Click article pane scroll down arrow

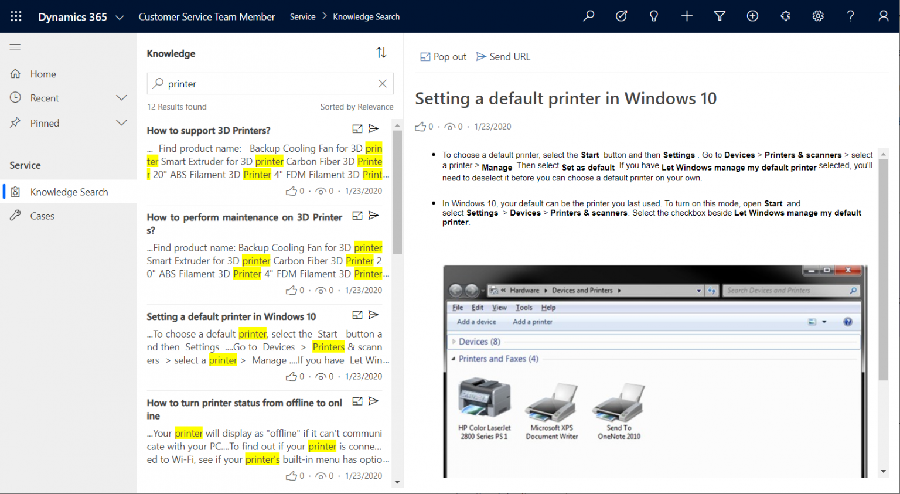pyautogui.click(x=883, y=471)
